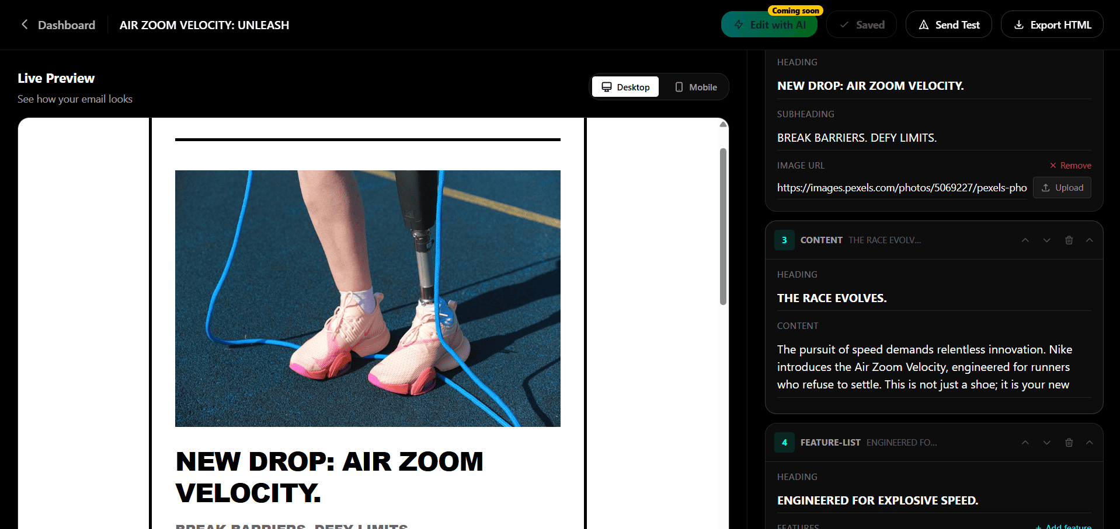Move the Content section up
The width and height of the screenshot is (1120, 529).
point(1025,240)
